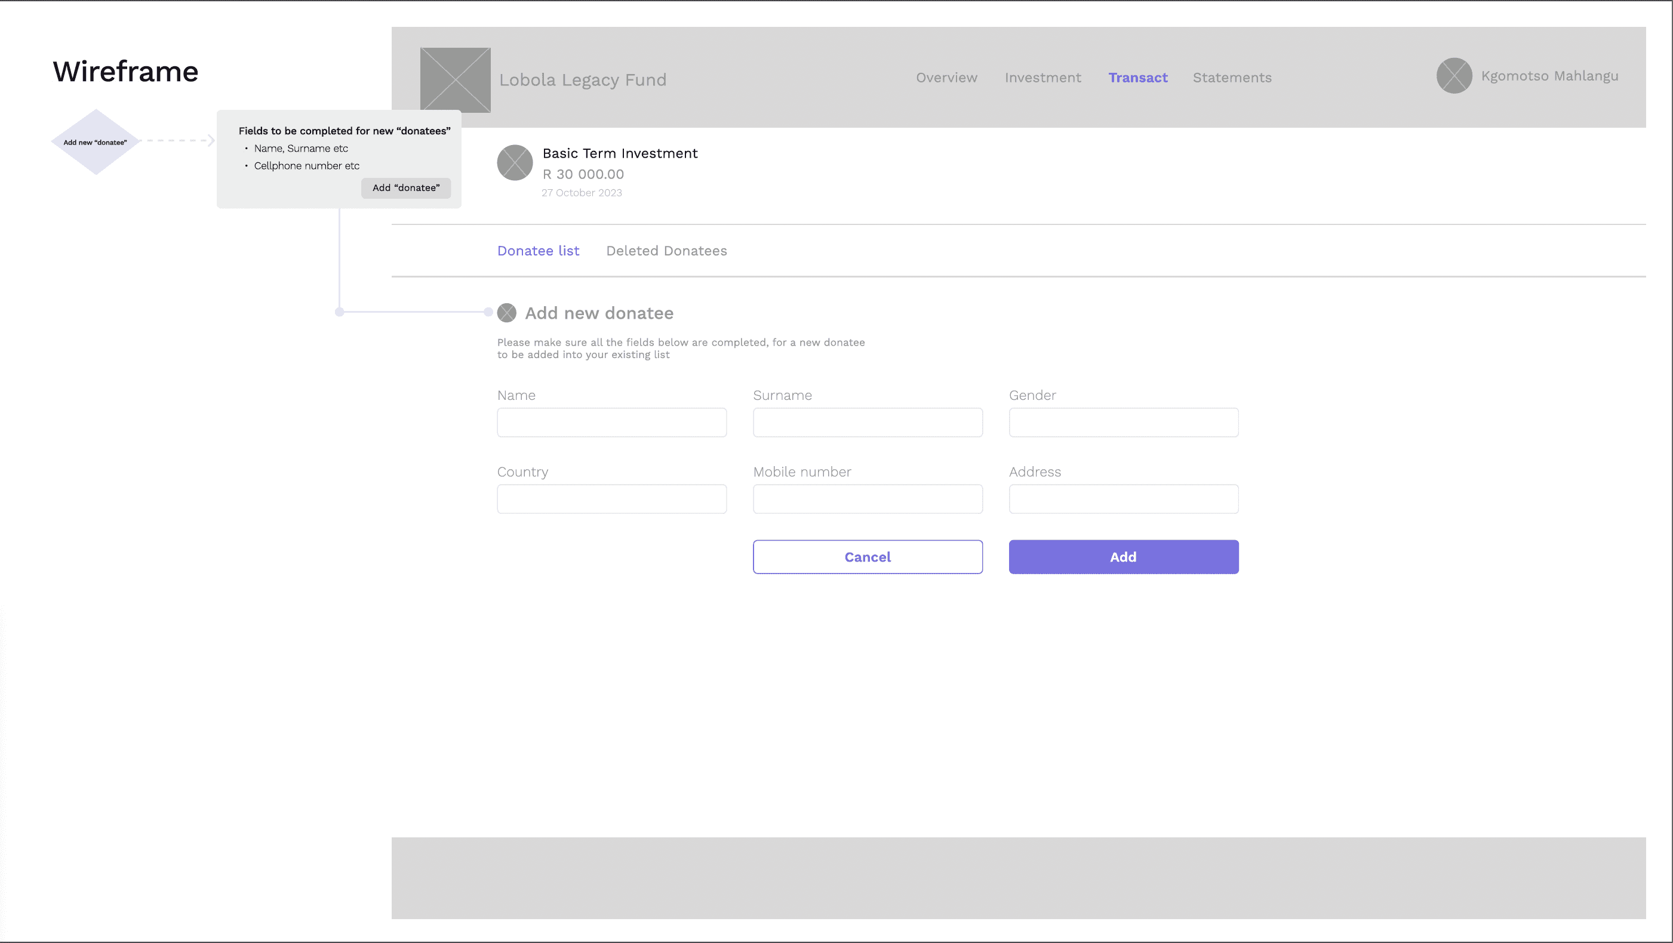Image resolution: width=1673 pixels, height=943 pixels.
Task: Click the Basic Term Investment round icon
Action: pyautogui.click(x=514, y=163)
